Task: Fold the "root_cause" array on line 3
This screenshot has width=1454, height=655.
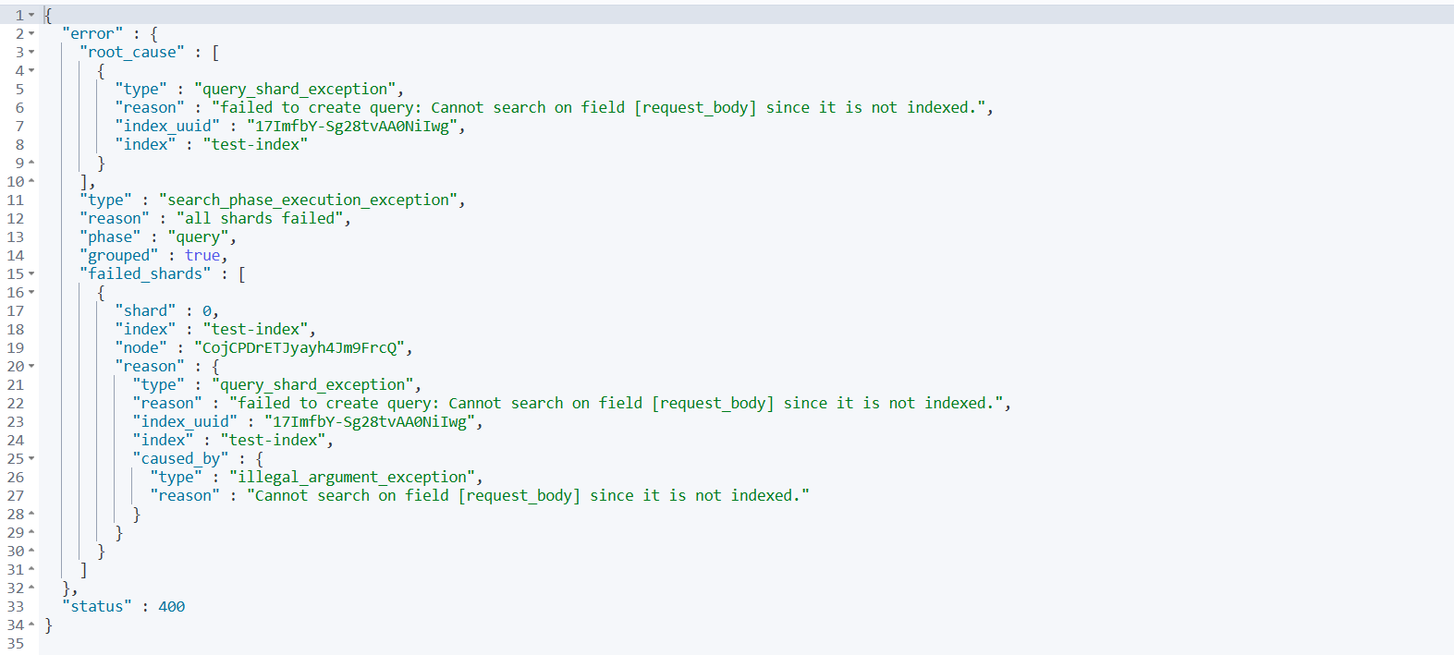Action: tap(31, 53)
